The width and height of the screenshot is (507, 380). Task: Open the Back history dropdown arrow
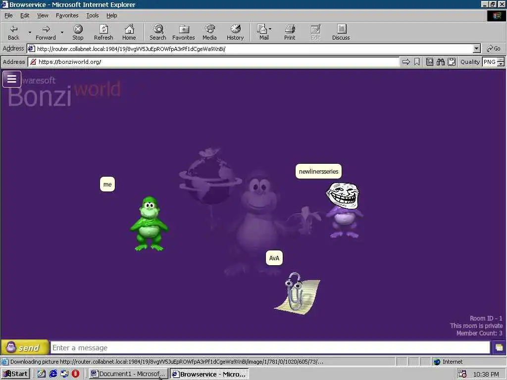pos(30,32)
